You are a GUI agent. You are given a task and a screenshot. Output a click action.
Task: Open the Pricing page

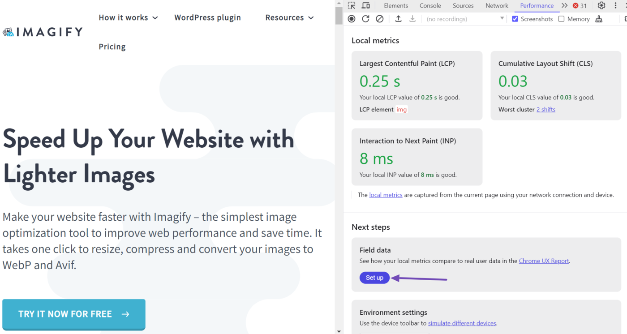point(112,47)
